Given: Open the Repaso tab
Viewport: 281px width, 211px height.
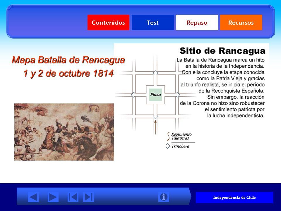Looking at the screenshot, I should [x=197, y=23].
